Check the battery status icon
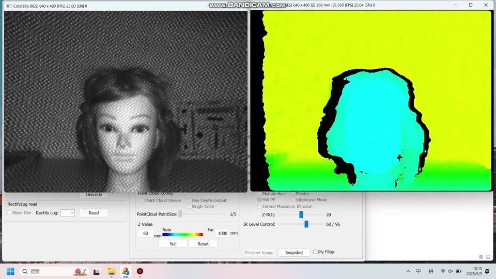Screen dimensions: 496x279 pyautogui.click(x=458, y=271)
